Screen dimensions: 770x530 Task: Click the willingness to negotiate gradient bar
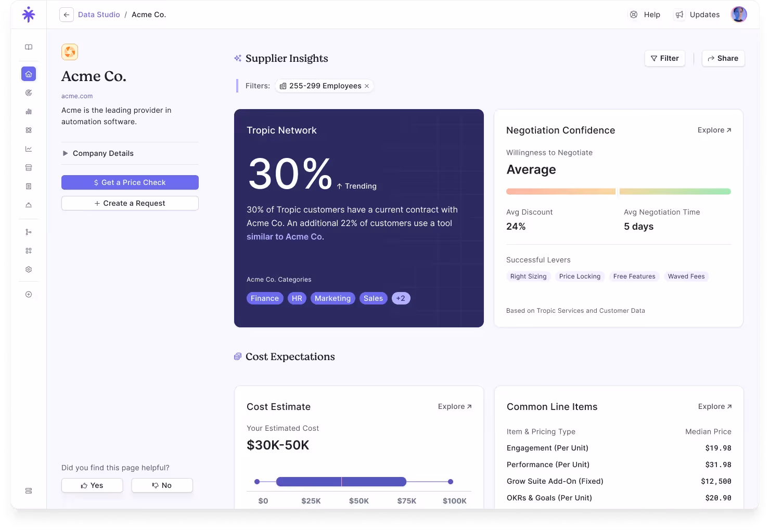pos(619,192)
